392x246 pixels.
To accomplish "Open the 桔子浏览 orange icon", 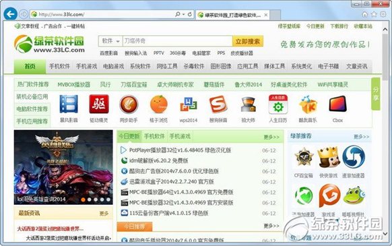I will (158, 104).
